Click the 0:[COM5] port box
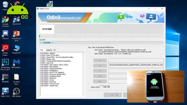The width and height of the screenshot is (187, 105). pos(47,43)
